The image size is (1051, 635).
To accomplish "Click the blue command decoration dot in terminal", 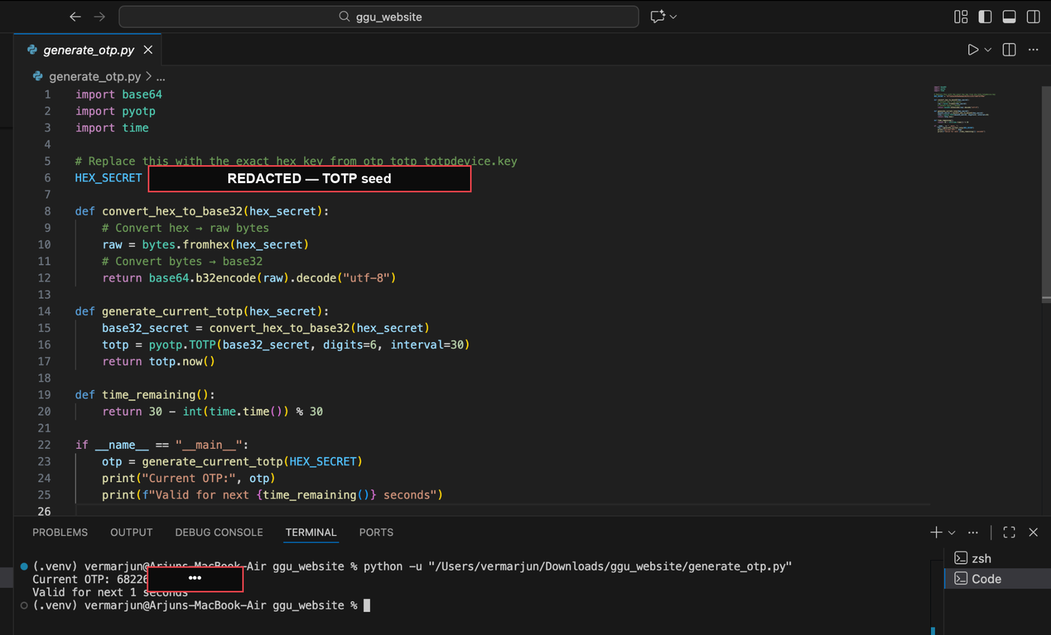I will (x=25, y=565).
